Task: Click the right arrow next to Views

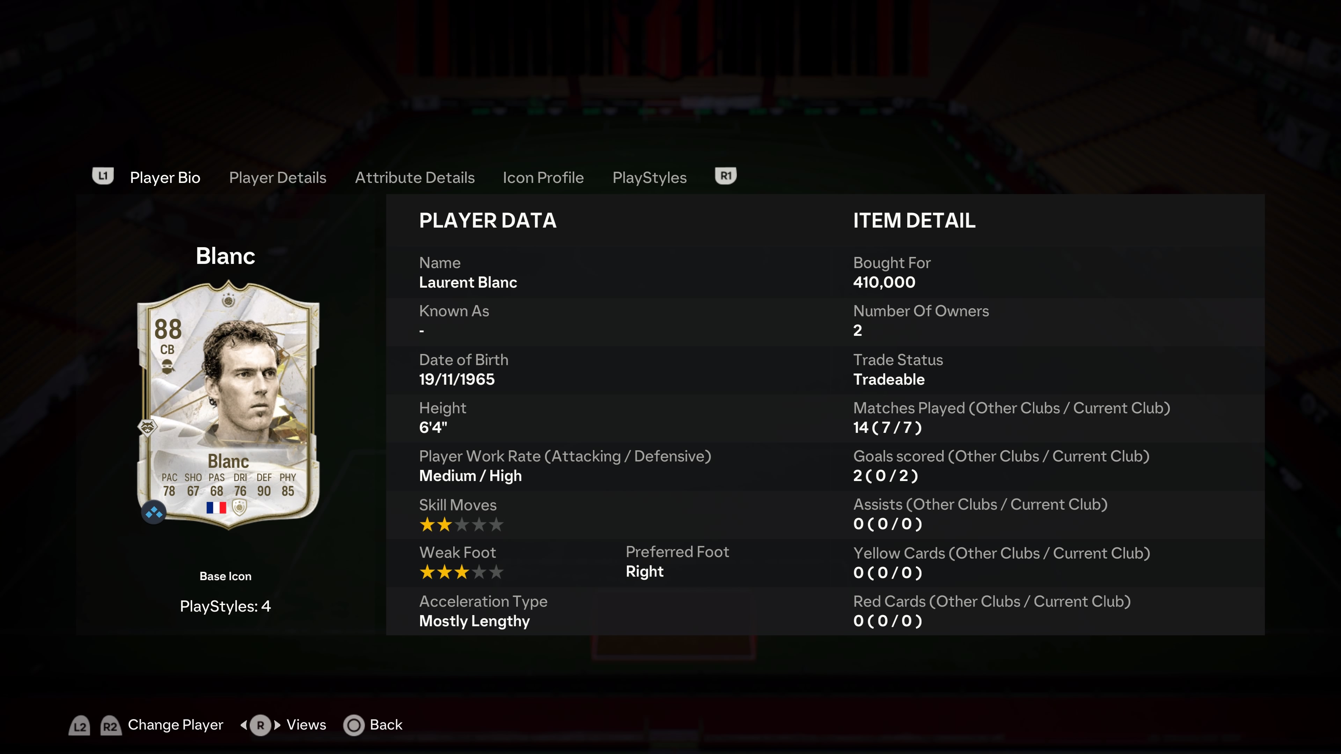Action: 277,725
